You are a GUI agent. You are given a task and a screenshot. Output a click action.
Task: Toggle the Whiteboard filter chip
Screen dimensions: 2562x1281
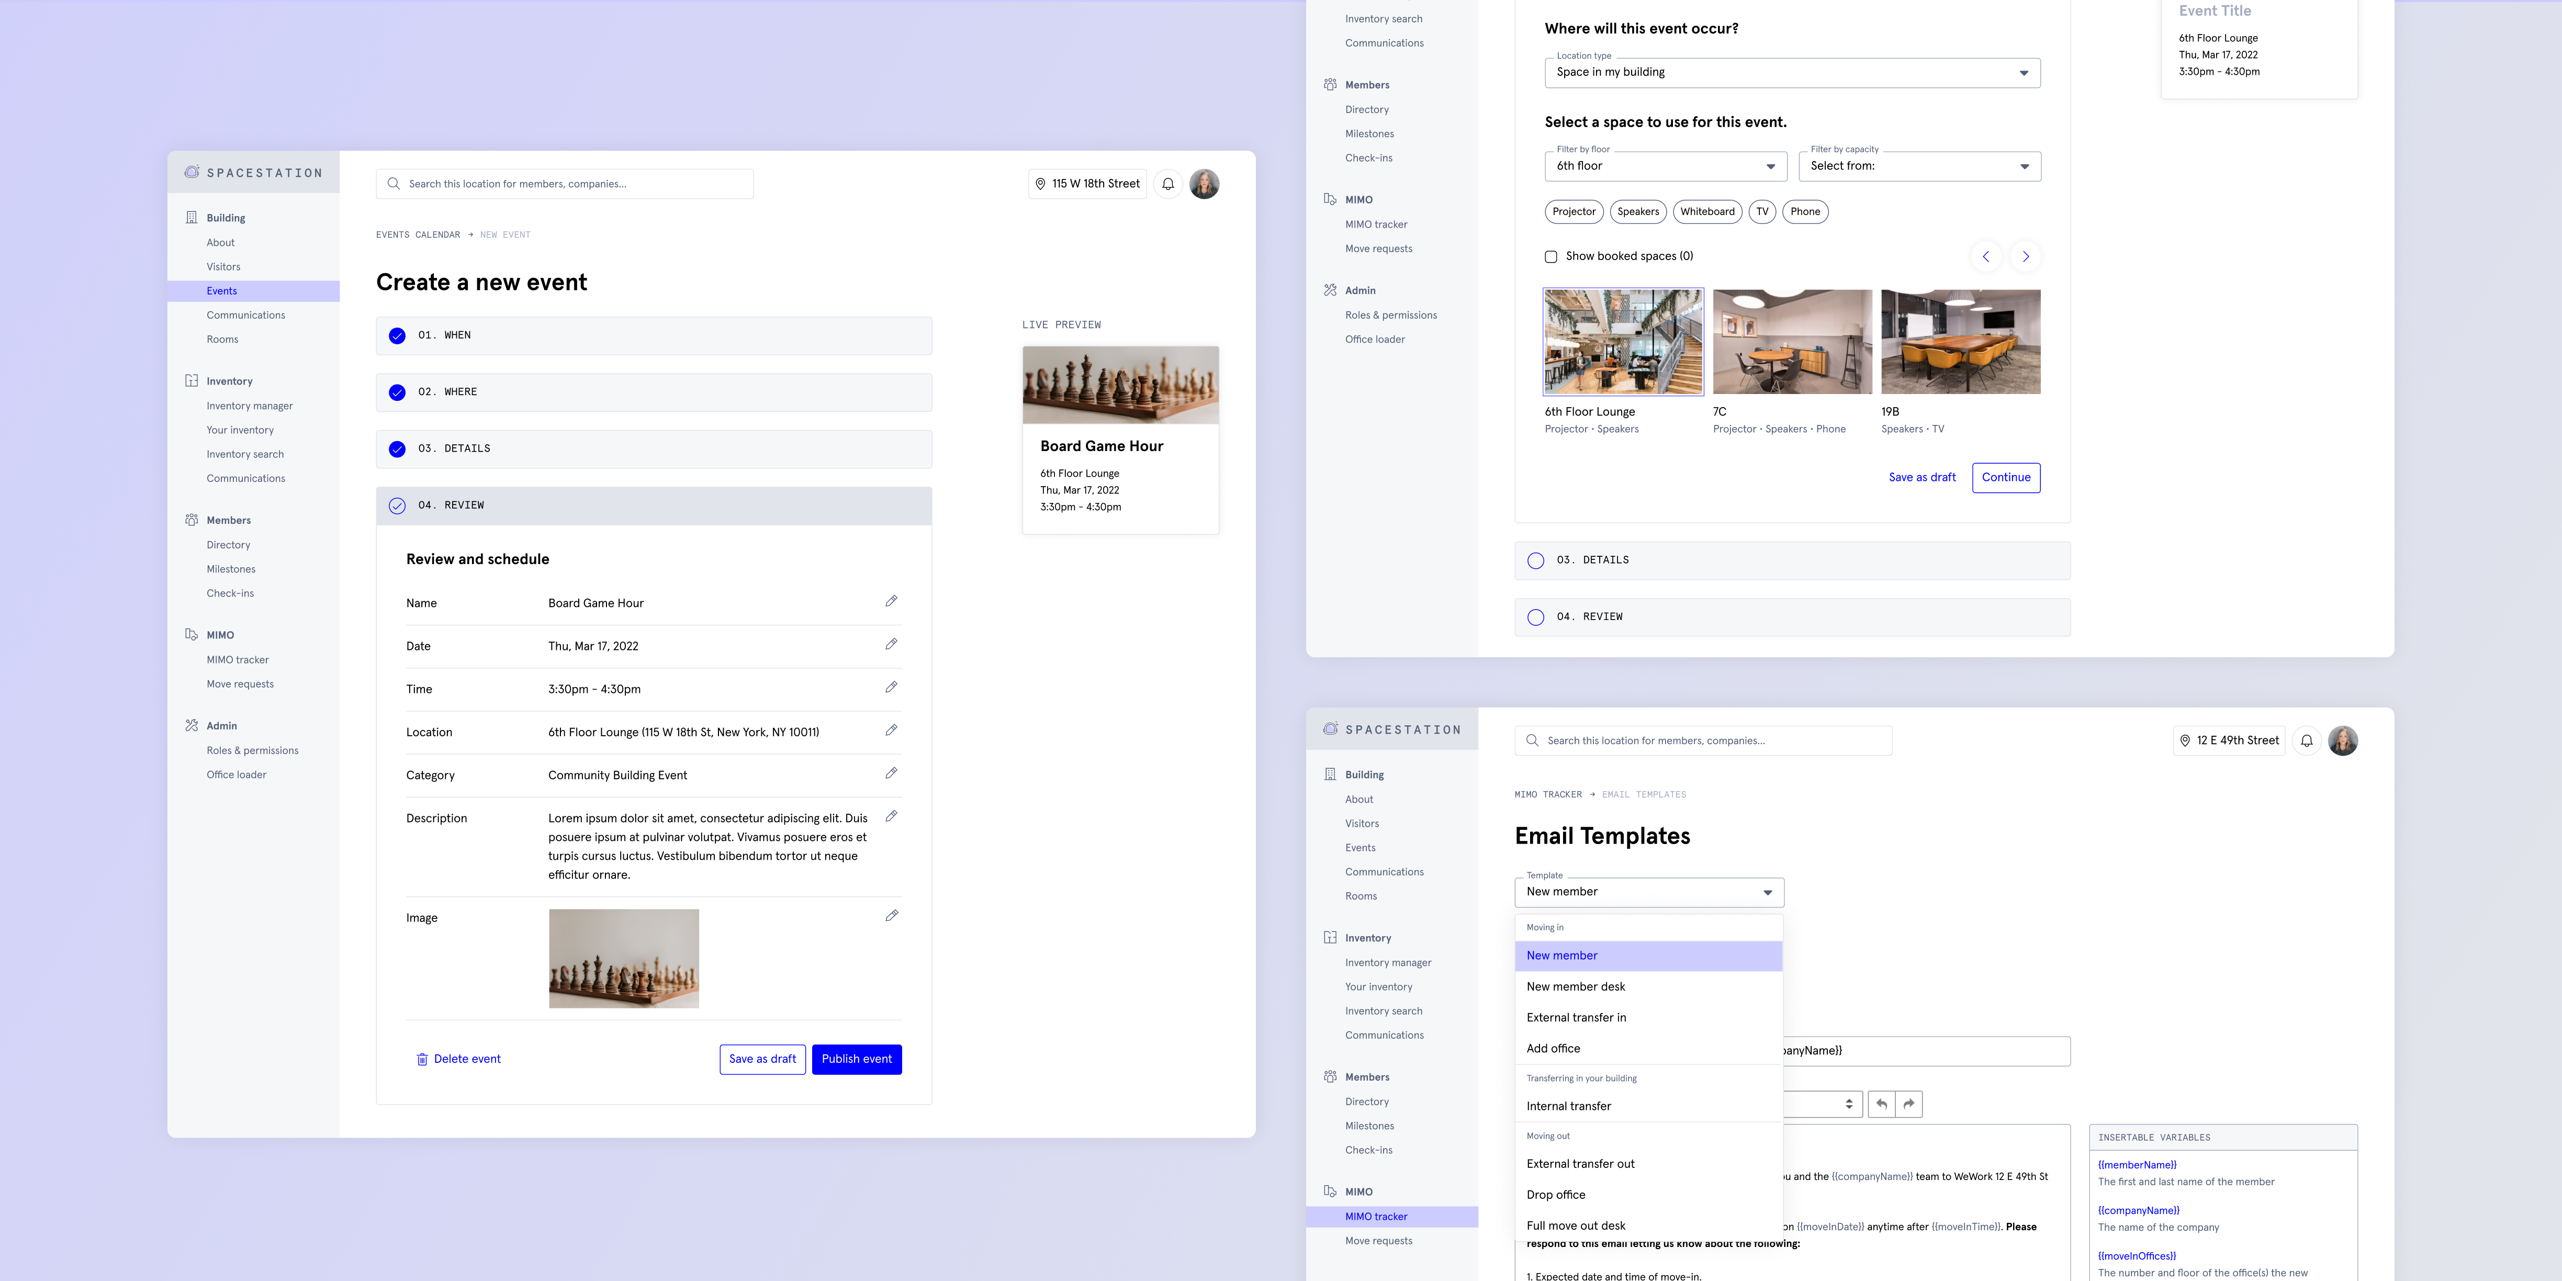pos(1706,212)
